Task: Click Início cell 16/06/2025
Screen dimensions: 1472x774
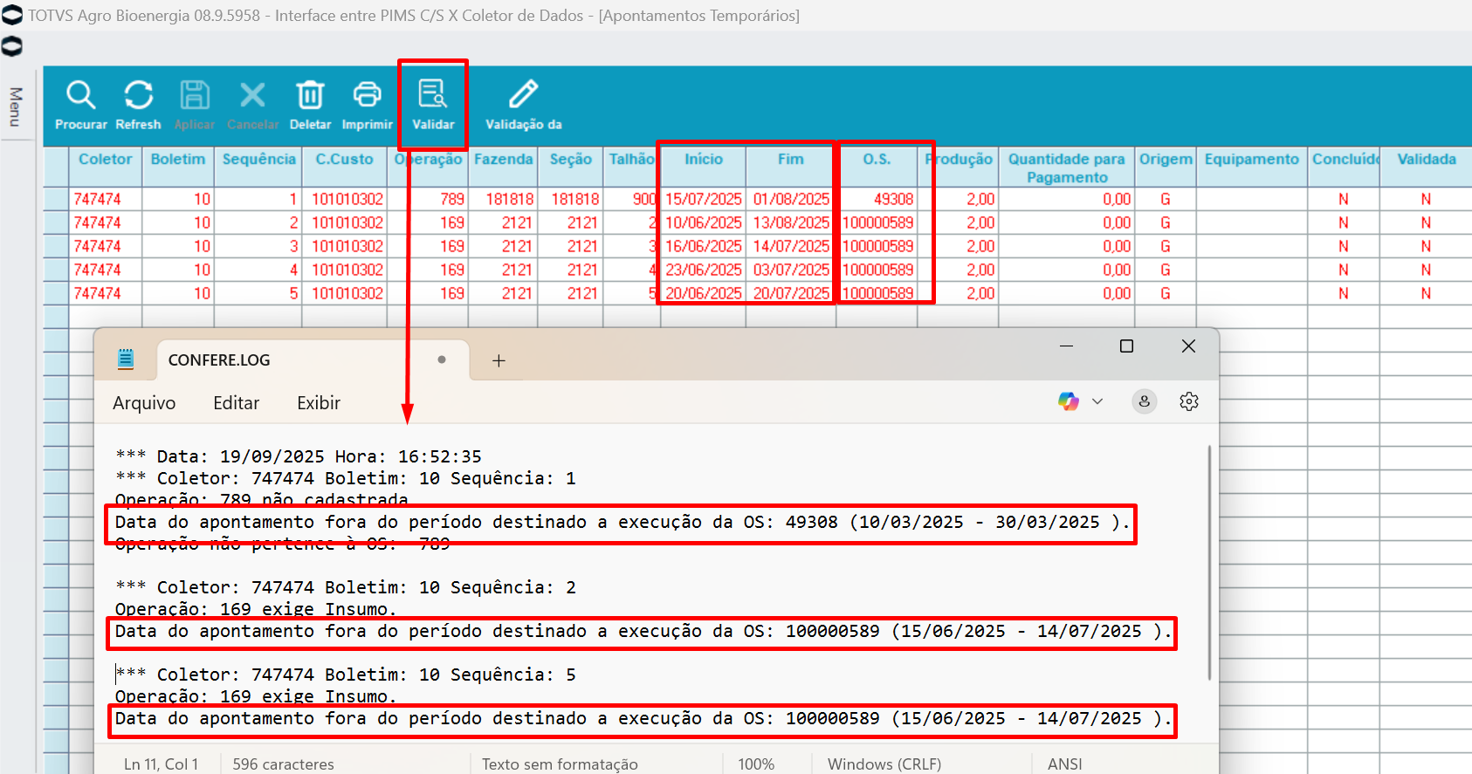Action: [x=704, y=246]
